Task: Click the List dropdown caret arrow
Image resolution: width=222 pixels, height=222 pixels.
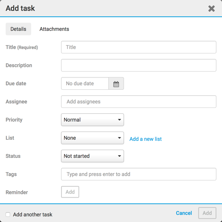Action: (x=120, y=138)
